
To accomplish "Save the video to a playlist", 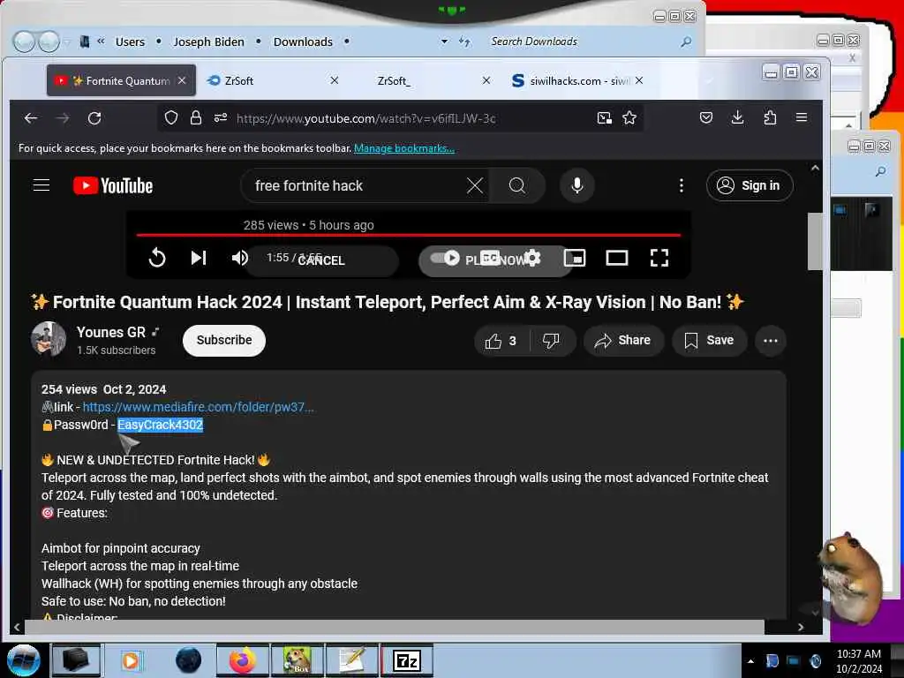I will point(709,341).
